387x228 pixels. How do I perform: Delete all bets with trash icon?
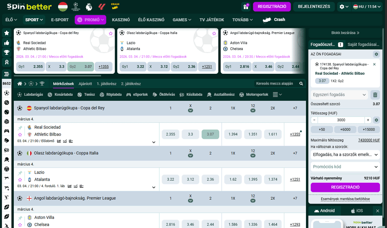tap(375, 95)
